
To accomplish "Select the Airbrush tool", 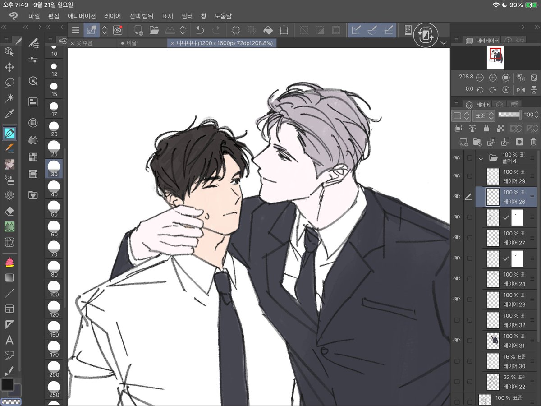I will [x=9, y=180].
